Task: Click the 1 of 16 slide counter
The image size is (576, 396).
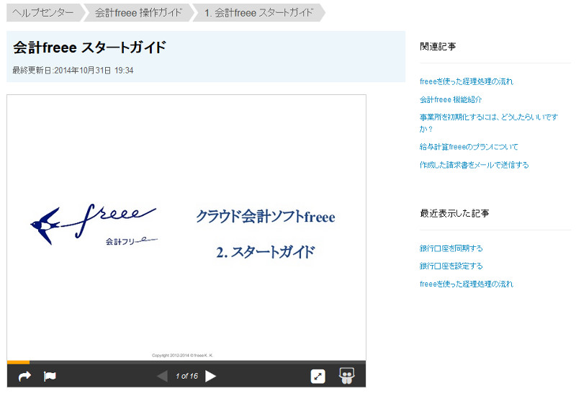Action: (x=186, y=376)
